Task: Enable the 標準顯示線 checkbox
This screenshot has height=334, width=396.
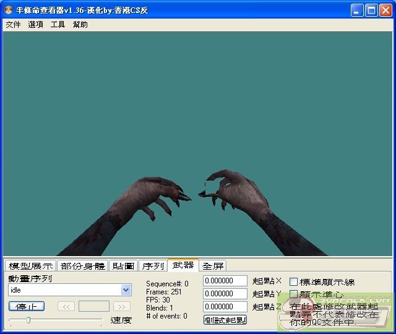Action: 294,282
